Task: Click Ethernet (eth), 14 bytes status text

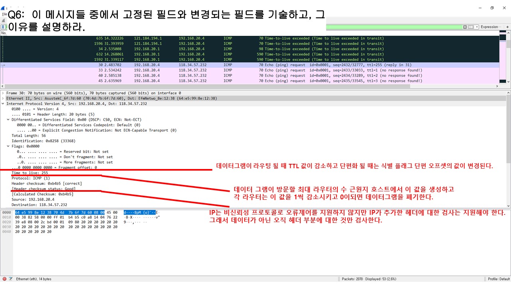Action: point(34,279)
